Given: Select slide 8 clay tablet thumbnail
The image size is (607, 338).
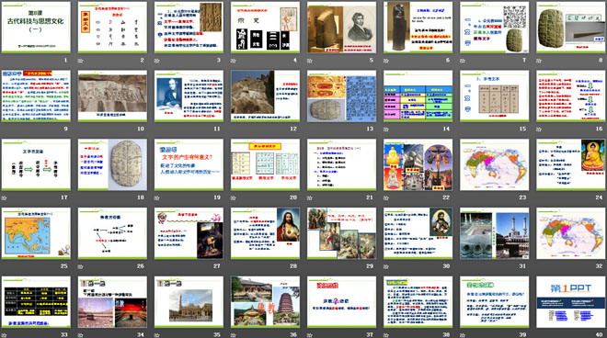Looking at the screenshot, I should click(570, 27).
